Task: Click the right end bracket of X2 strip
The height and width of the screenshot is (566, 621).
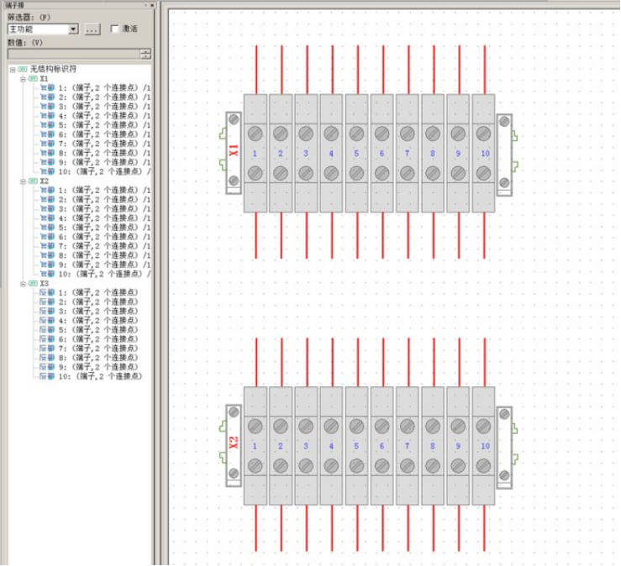Action: click(504, 448)
